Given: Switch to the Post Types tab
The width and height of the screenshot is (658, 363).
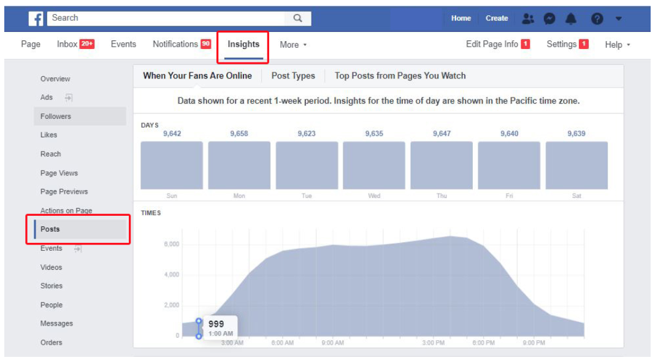Looking at the screenshot, I should click(x=293, y=76).
